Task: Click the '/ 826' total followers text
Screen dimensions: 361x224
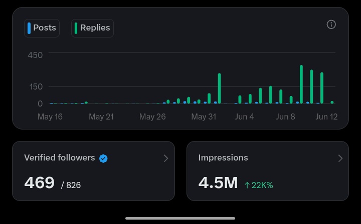Action: 71,185
